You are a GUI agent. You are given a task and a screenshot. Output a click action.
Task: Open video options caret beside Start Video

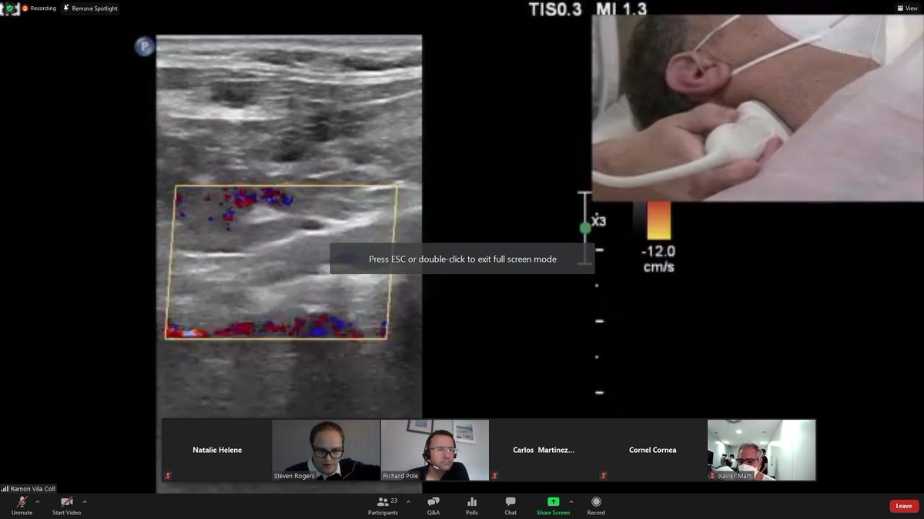pyautogui.click(x=85, y=502)
